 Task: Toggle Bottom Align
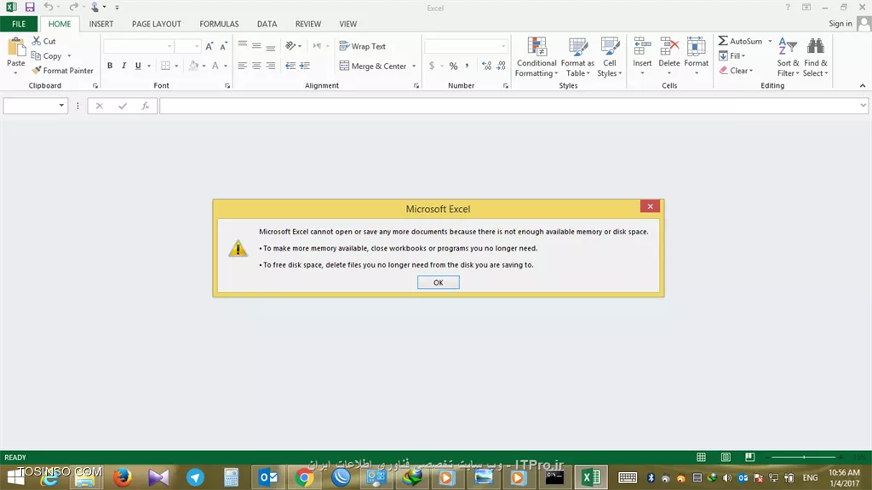click(x=270, y=46)
